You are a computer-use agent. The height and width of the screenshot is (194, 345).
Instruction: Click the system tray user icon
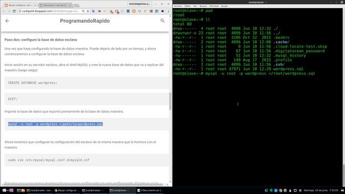coord(290,190)
